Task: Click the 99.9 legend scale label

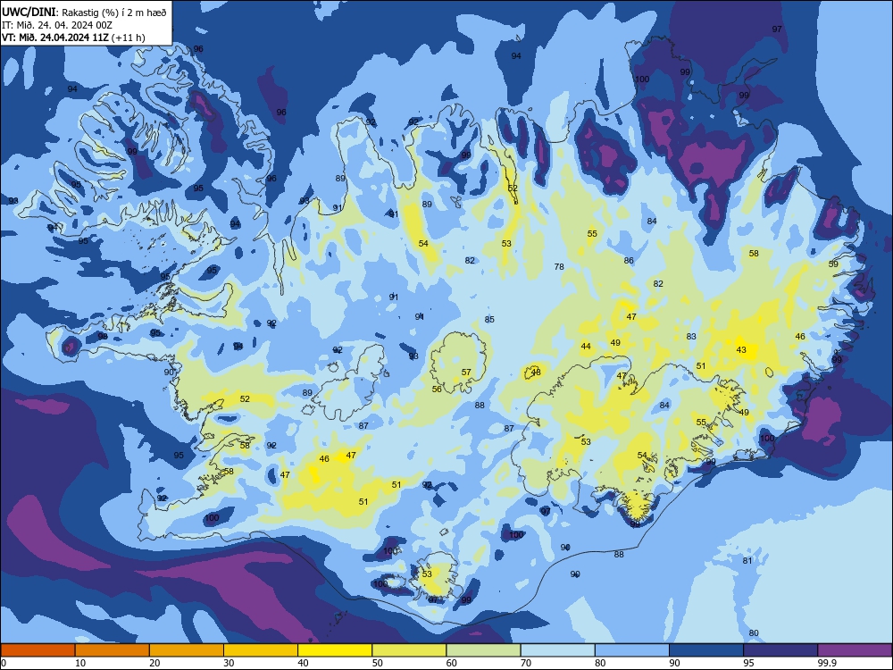Action: coord(827,663)
